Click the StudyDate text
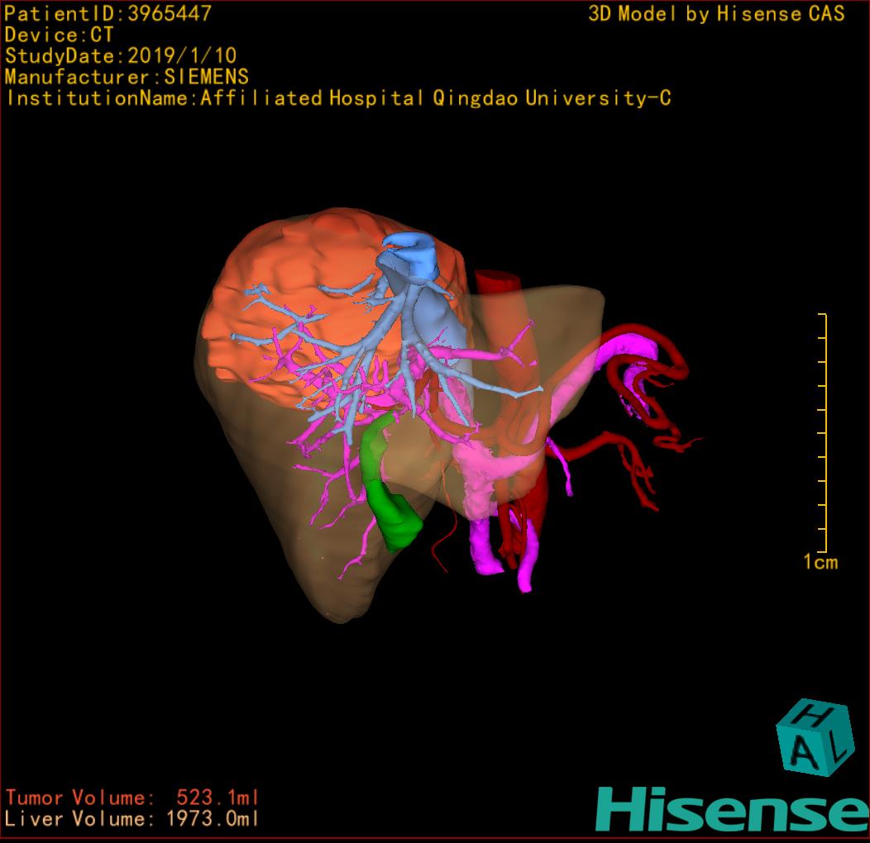 [x=121, y=56]
